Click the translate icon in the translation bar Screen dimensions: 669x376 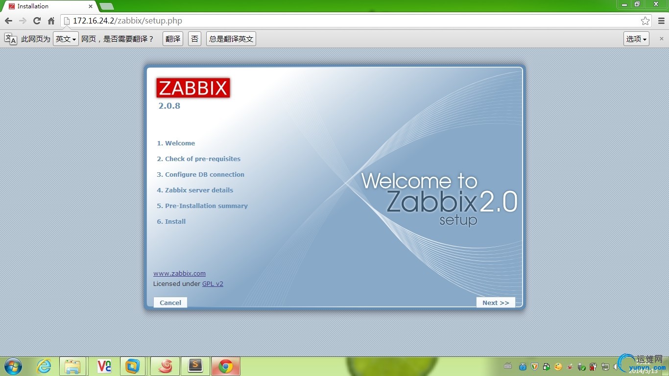(x=10, y=39)
